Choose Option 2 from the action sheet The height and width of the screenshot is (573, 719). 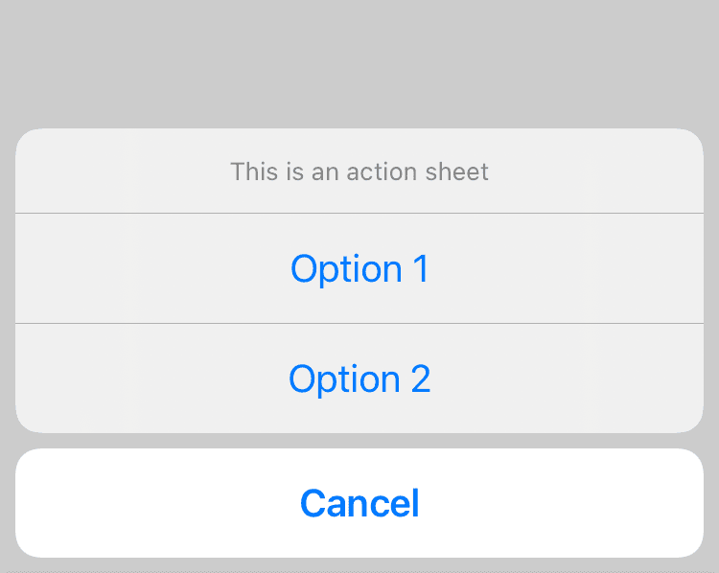click(359, 378)
